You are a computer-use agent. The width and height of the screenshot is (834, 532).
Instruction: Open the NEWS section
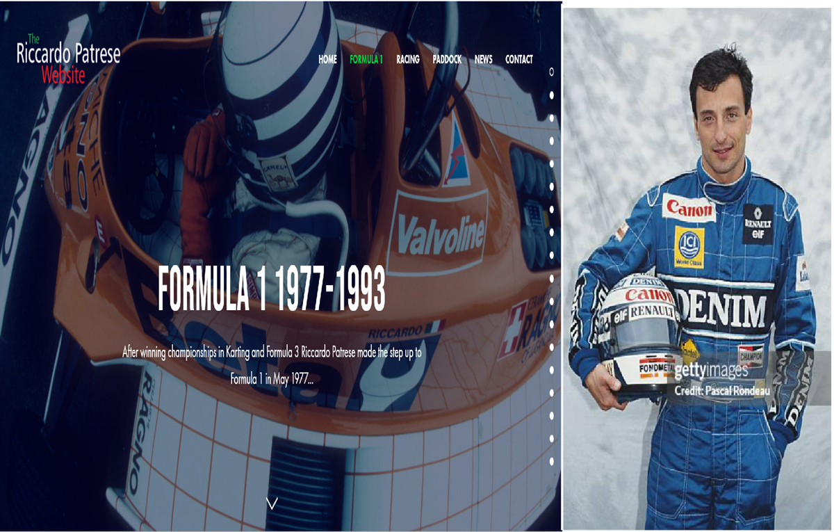click(483, 60)
